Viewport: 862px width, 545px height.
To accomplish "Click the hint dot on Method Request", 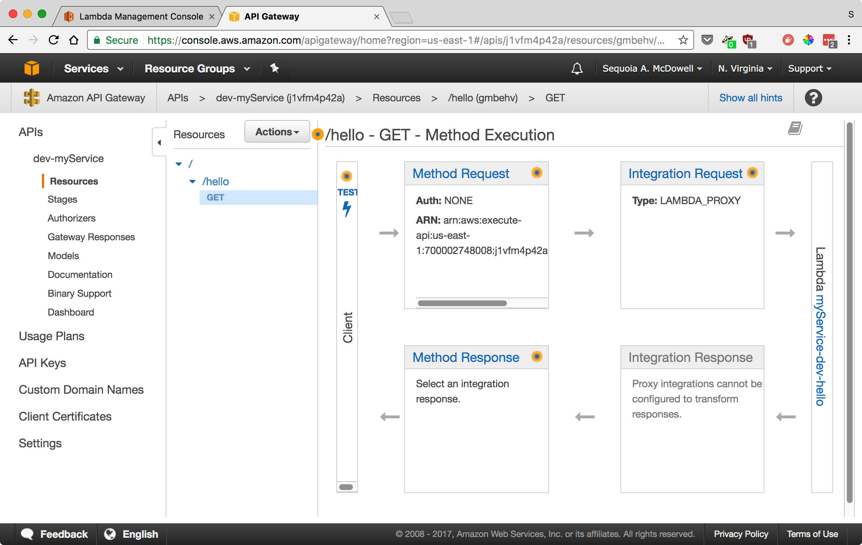I will pos(537,173).
